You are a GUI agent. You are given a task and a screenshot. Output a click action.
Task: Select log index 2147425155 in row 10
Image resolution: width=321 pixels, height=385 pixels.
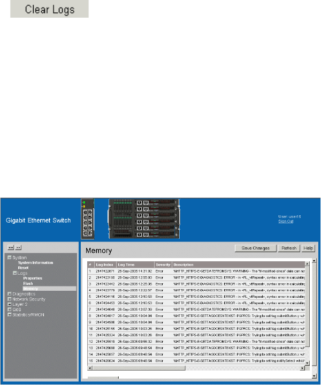coord(105,329)
